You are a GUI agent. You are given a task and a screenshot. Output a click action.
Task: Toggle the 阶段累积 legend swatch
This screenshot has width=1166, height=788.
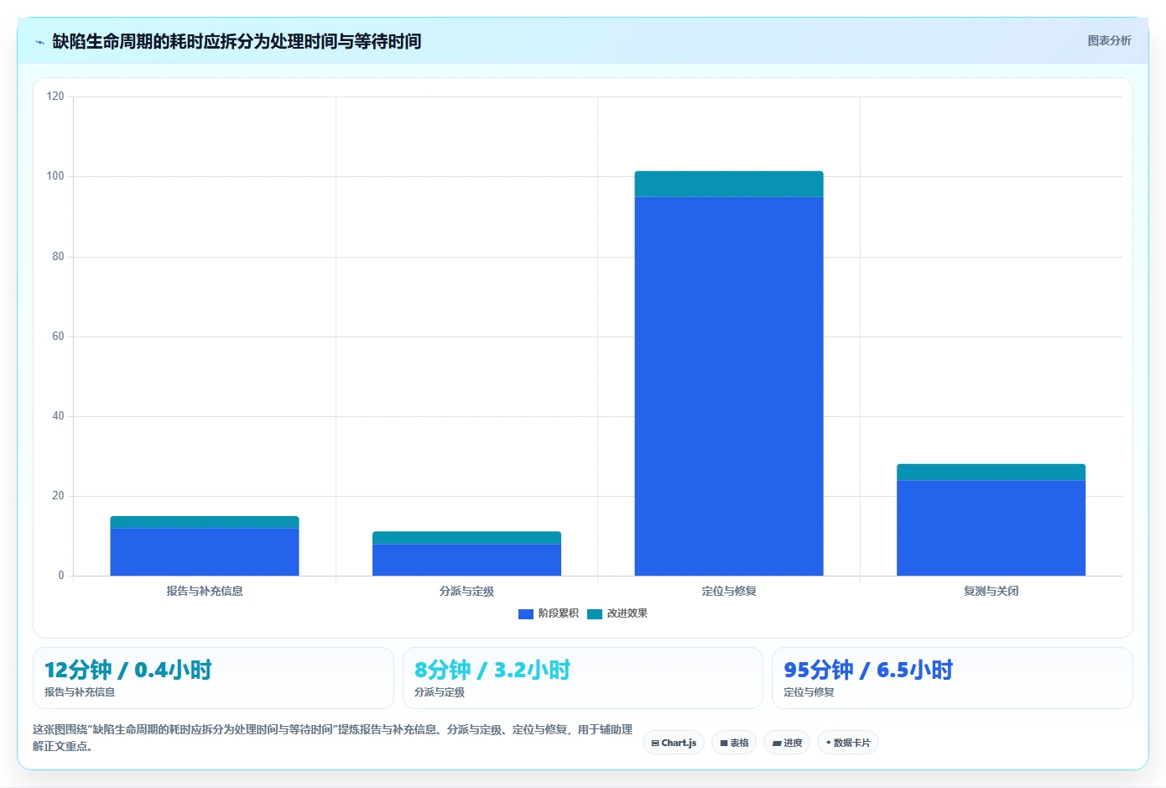tap(526, 614)
